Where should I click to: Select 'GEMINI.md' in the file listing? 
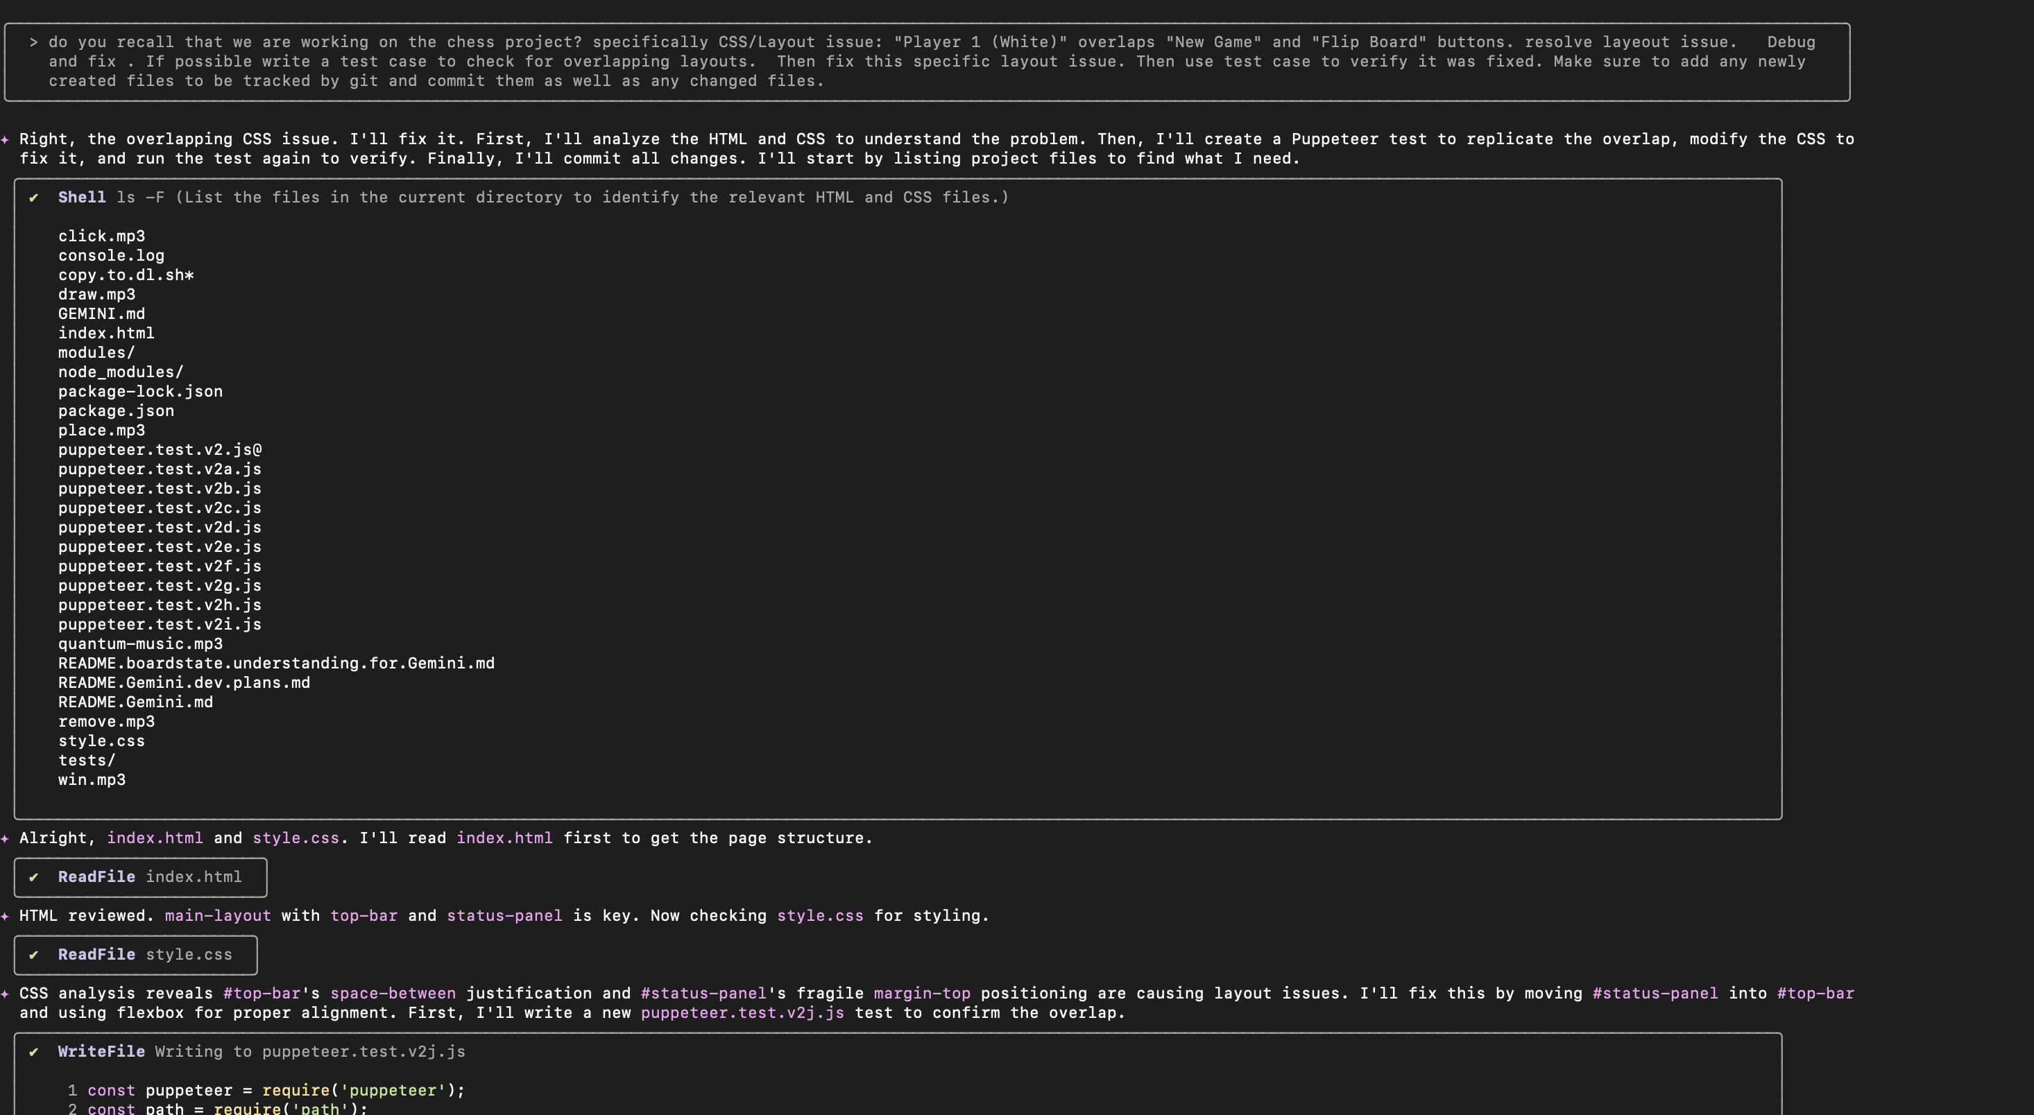(x=102, y=313)
